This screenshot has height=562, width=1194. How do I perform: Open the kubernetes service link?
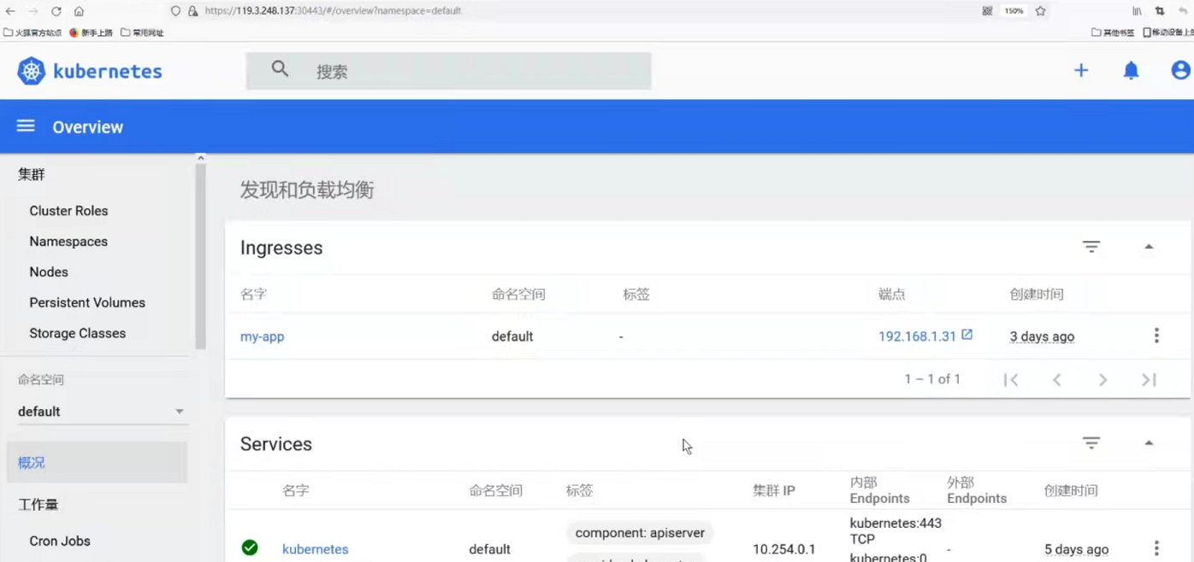pos(316,548)
